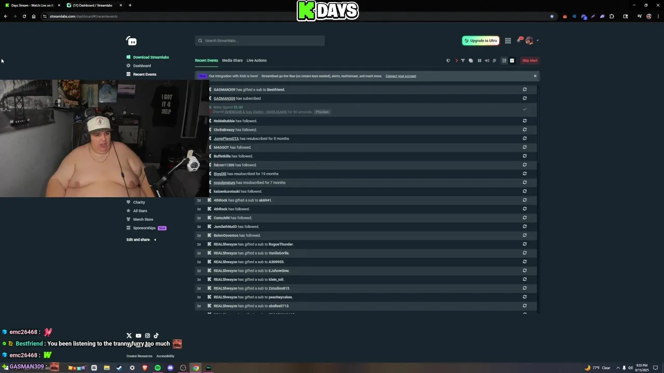Focus the Search Streamlabs field
664x373 pixels.
(x=260, y=40)
